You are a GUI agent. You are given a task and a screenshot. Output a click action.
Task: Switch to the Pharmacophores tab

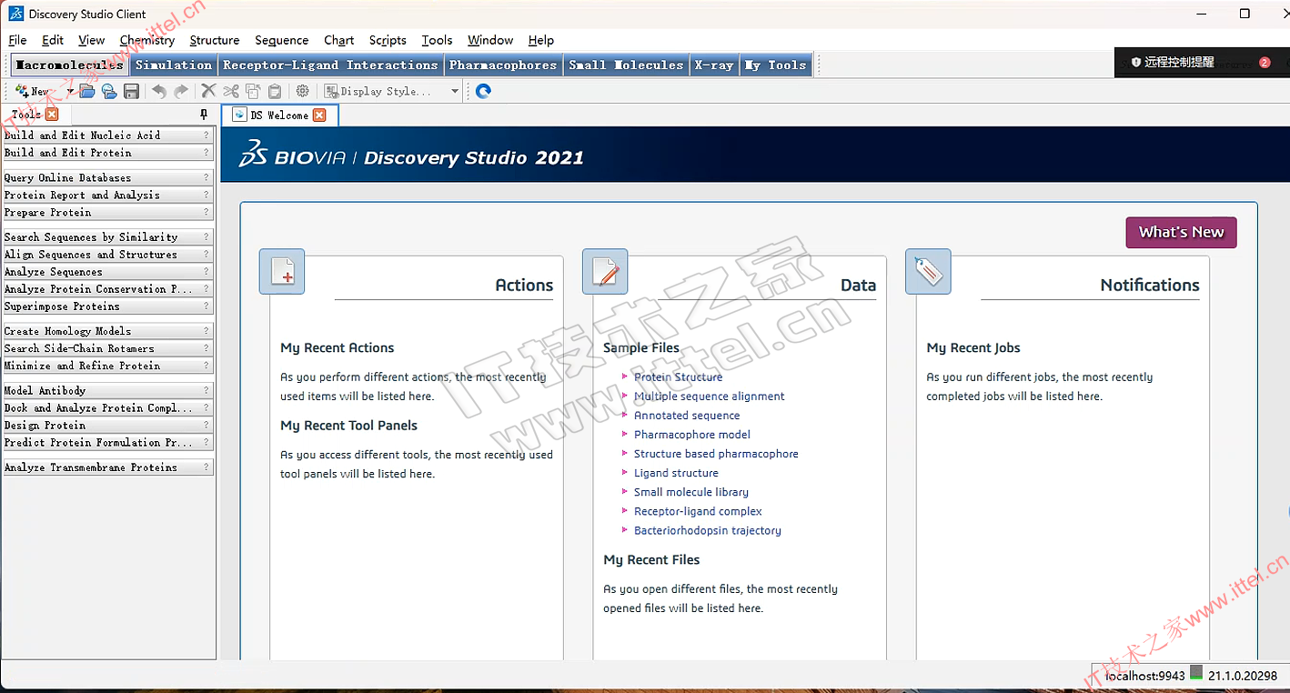[x=503, y=65]
